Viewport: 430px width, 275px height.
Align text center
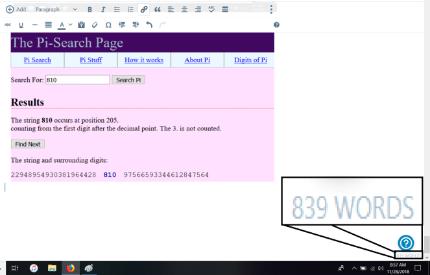184,10
